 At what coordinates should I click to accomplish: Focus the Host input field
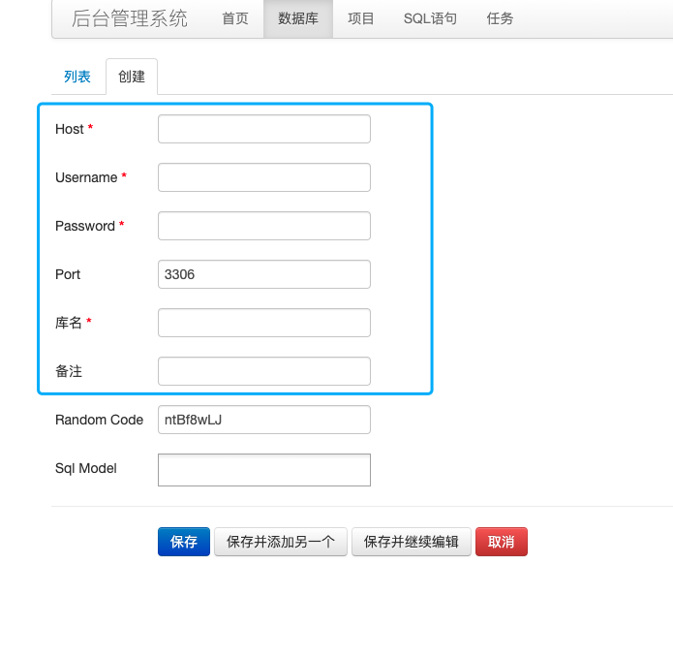[x=263, y=129]
